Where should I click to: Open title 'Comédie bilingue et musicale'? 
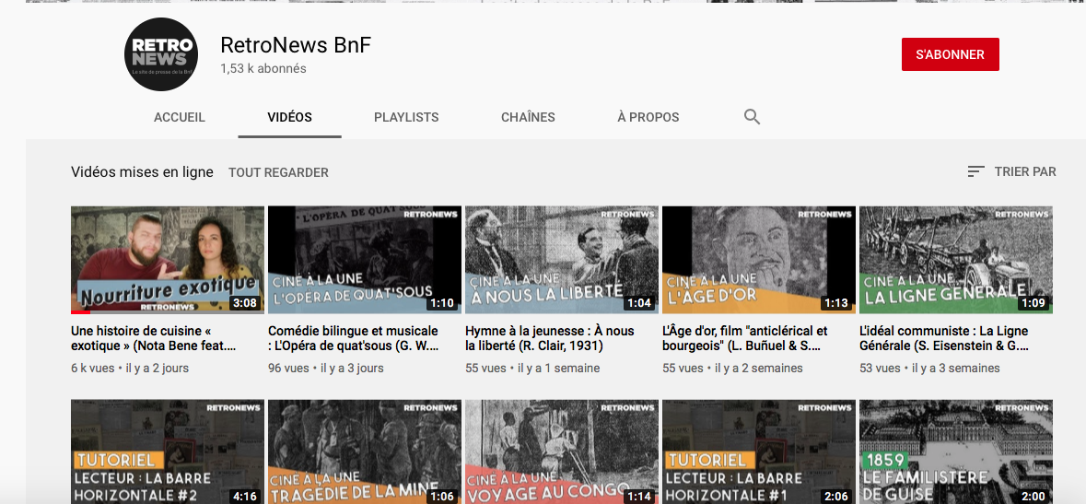tap(353, 338)
